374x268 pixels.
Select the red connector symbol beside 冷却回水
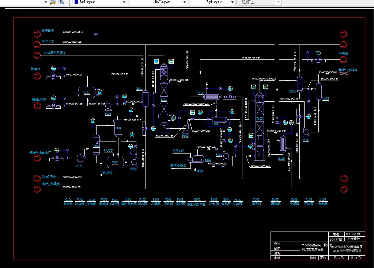pos(37,179)
